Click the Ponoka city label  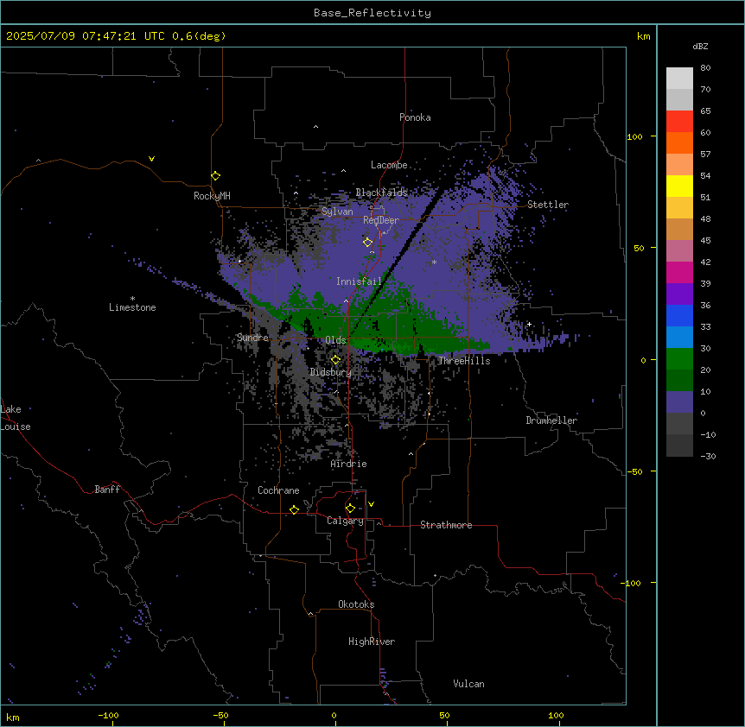tap(415, 117)
